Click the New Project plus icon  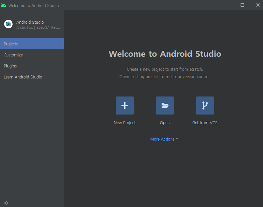click(x=124, y=106)
